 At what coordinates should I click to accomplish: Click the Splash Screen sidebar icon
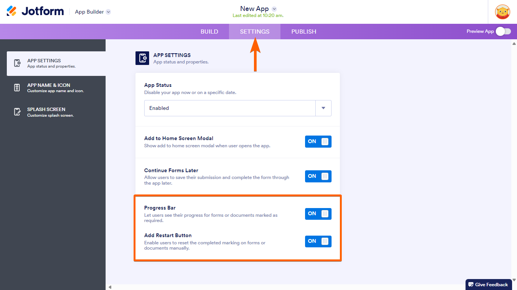coord(17,112)
